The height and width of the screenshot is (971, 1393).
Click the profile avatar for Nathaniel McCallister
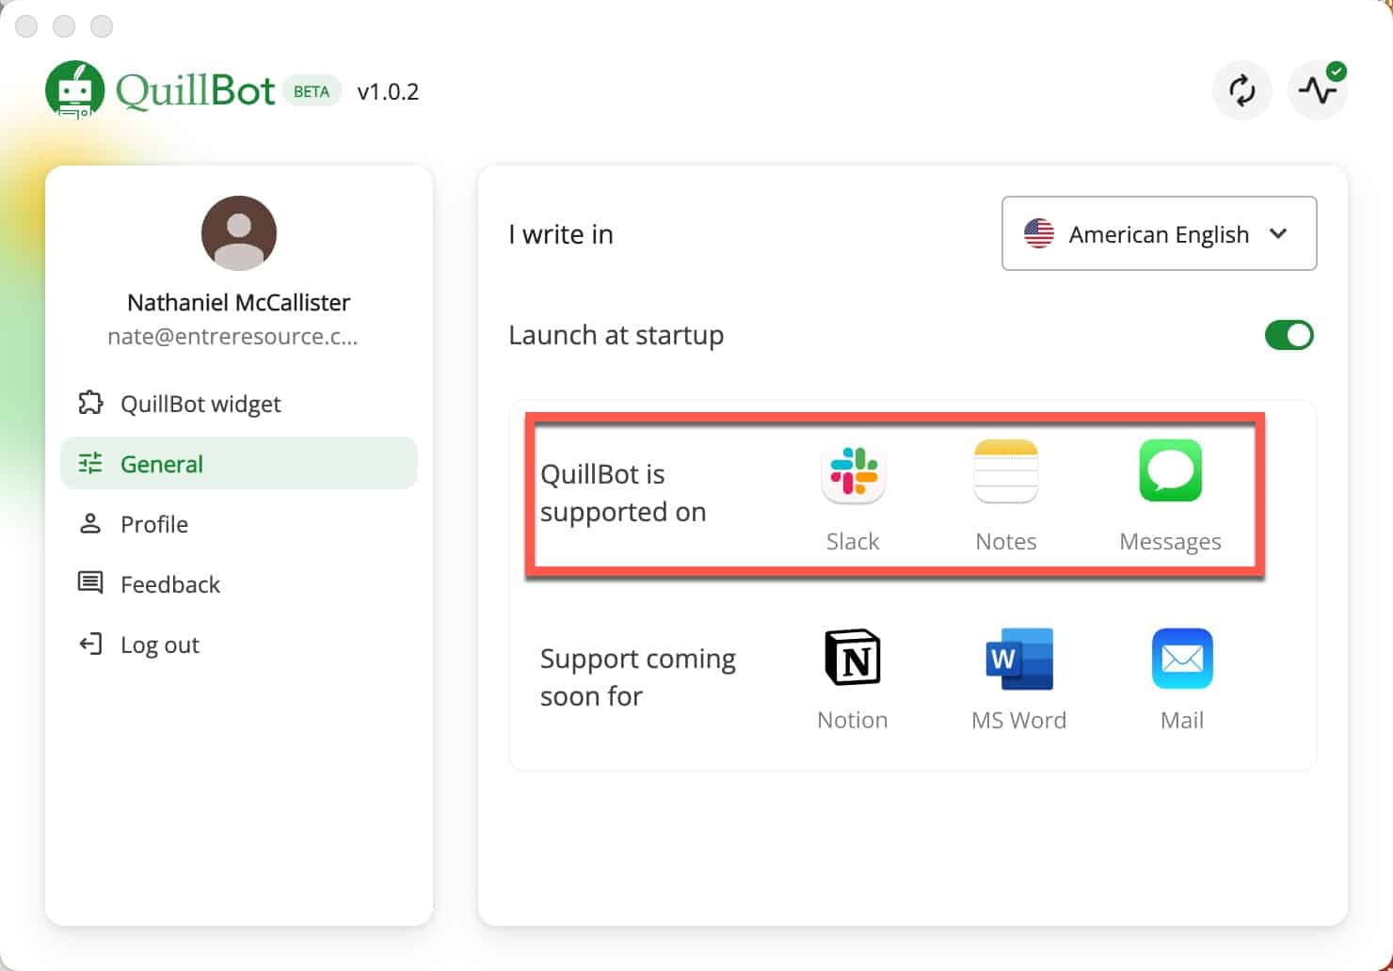click(x=238, y=232)
